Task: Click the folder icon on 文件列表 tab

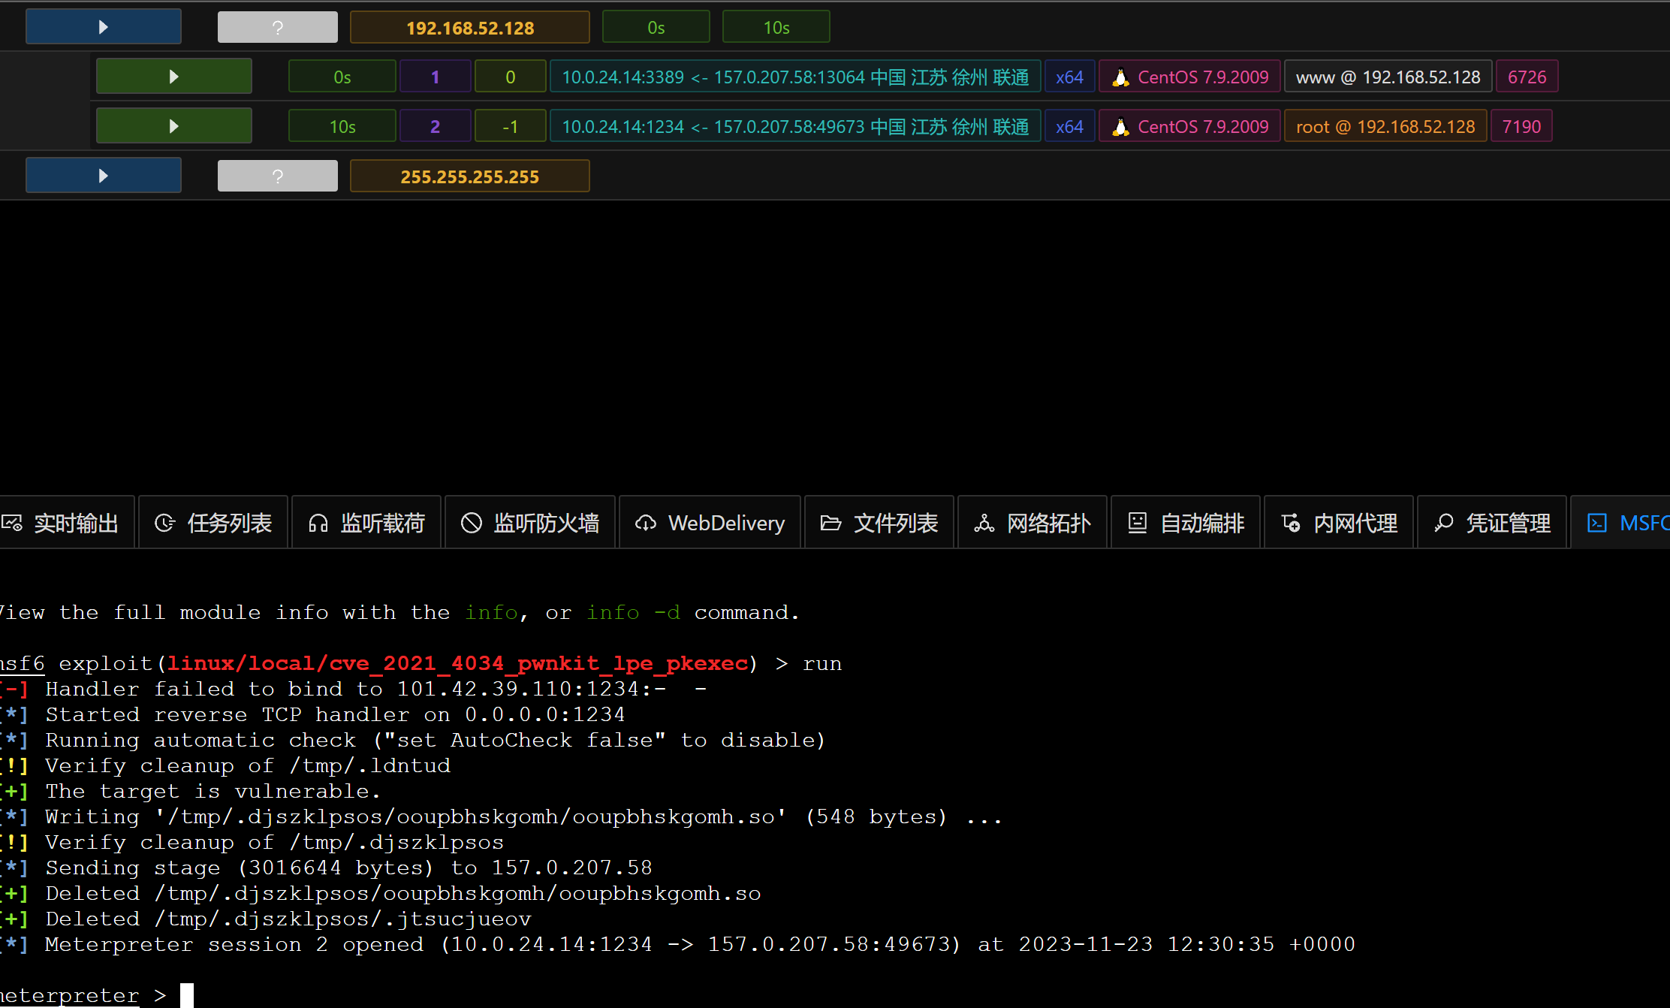Action: click(x=830, y=523)
